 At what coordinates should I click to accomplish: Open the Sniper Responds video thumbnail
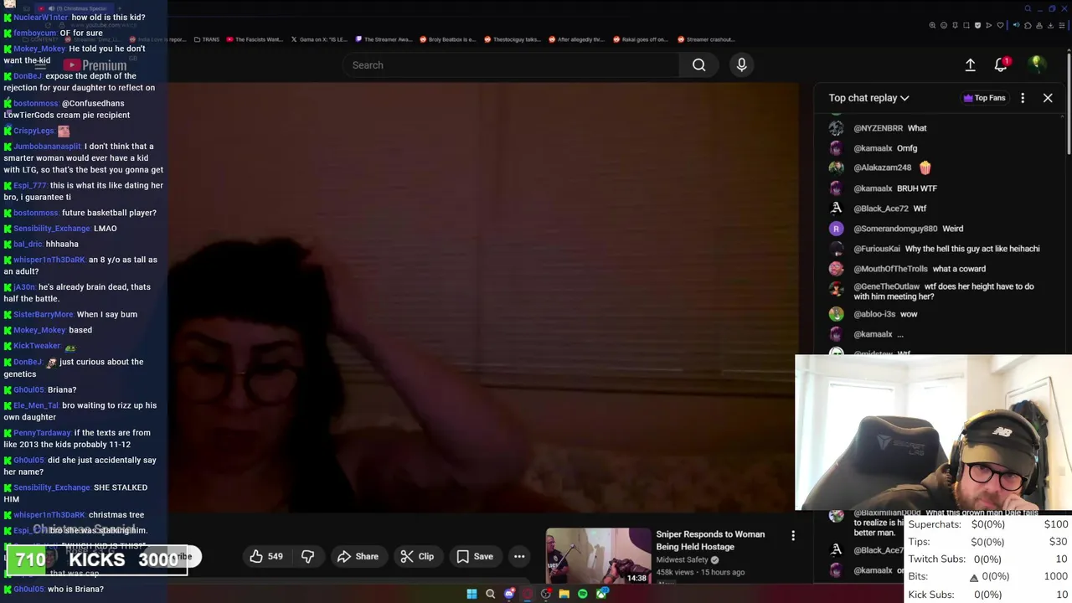(599, 556)
